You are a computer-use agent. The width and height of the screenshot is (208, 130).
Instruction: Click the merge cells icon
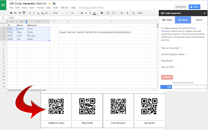point(113,13)
